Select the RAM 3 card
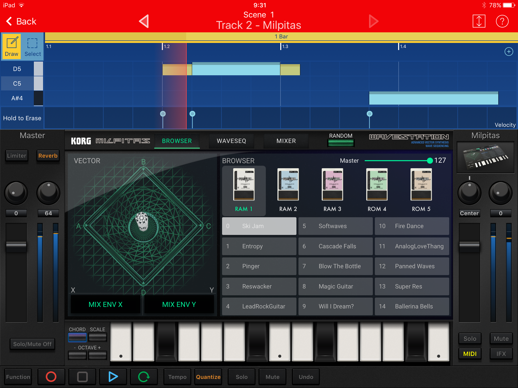The image size is (518, 388). (x=332, y=191)
